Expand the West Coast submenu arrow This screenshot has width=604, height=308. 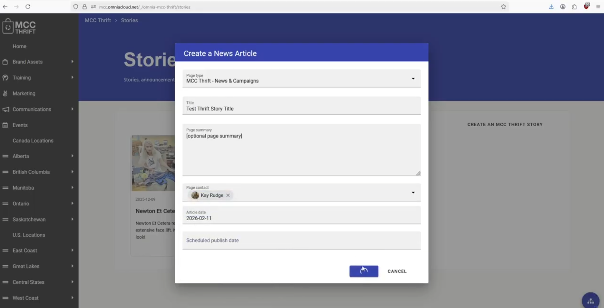(72, 298)
